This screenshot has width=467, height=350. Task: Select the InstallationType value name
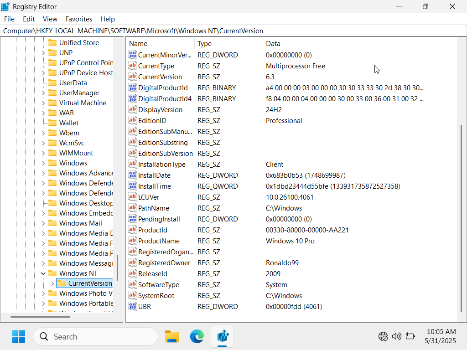point(162,164)
